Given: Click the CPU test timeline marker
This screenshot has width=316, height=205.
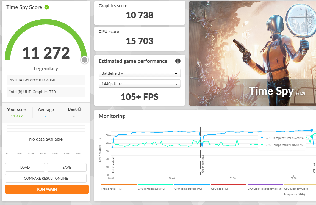Looking at the screenshot, I should [314, 168].
